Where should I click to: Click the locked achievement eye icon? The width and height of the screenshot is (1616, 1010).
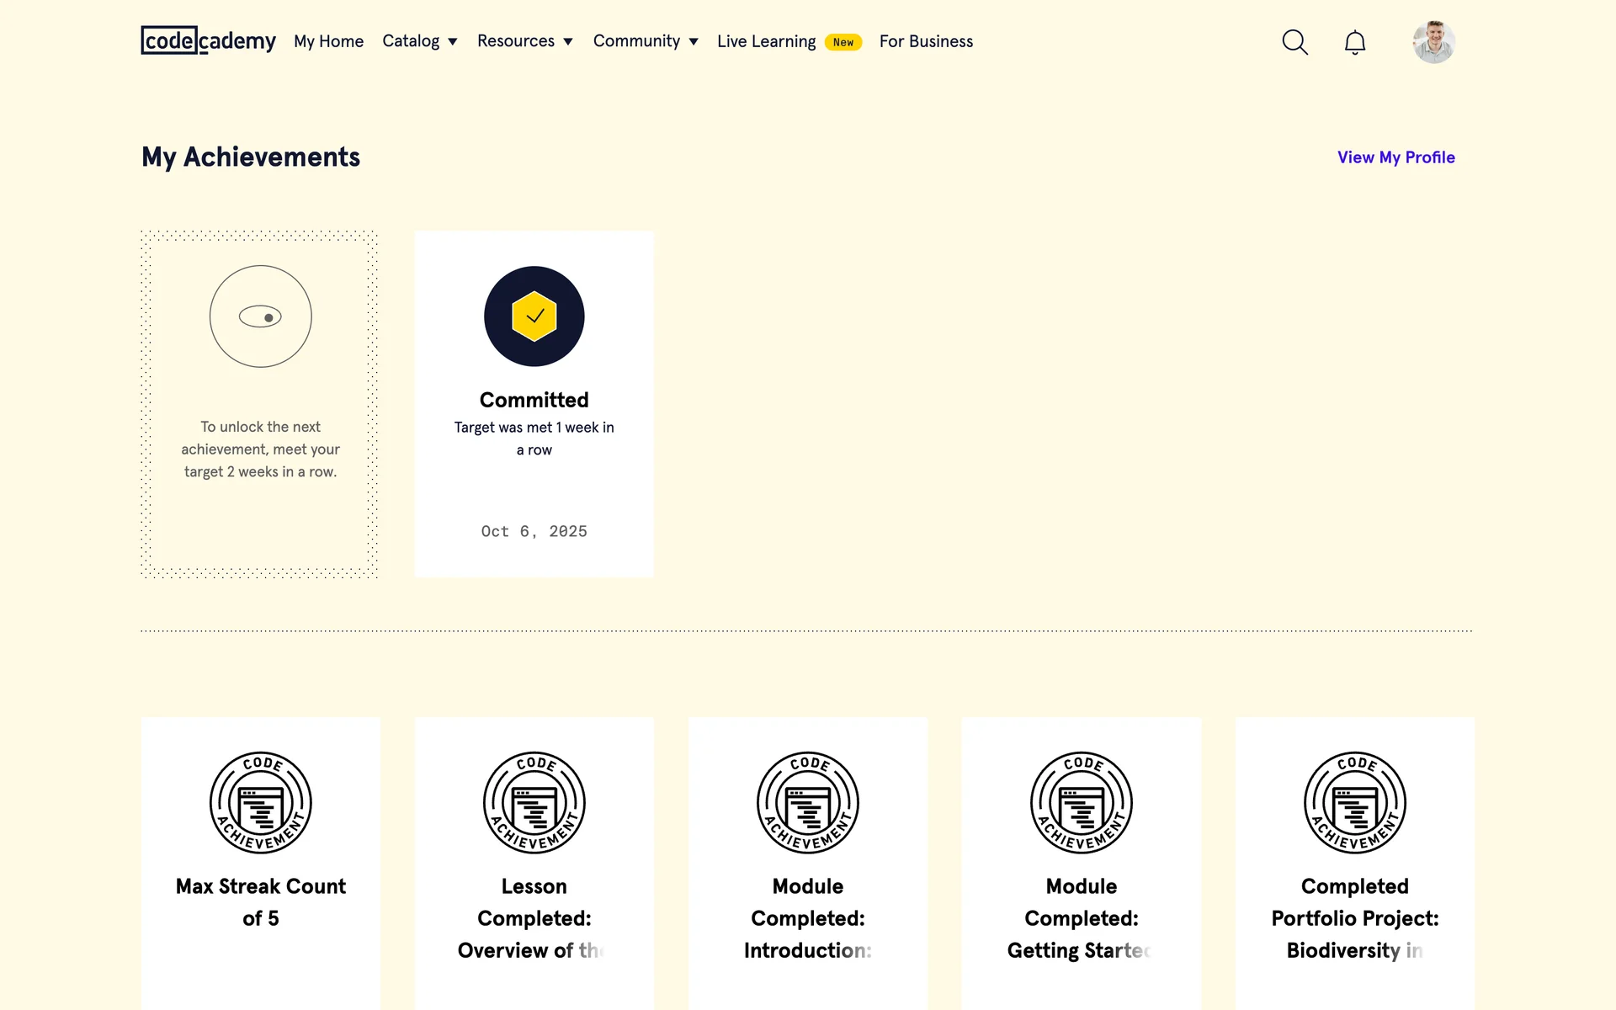click(x=260, y=316)
